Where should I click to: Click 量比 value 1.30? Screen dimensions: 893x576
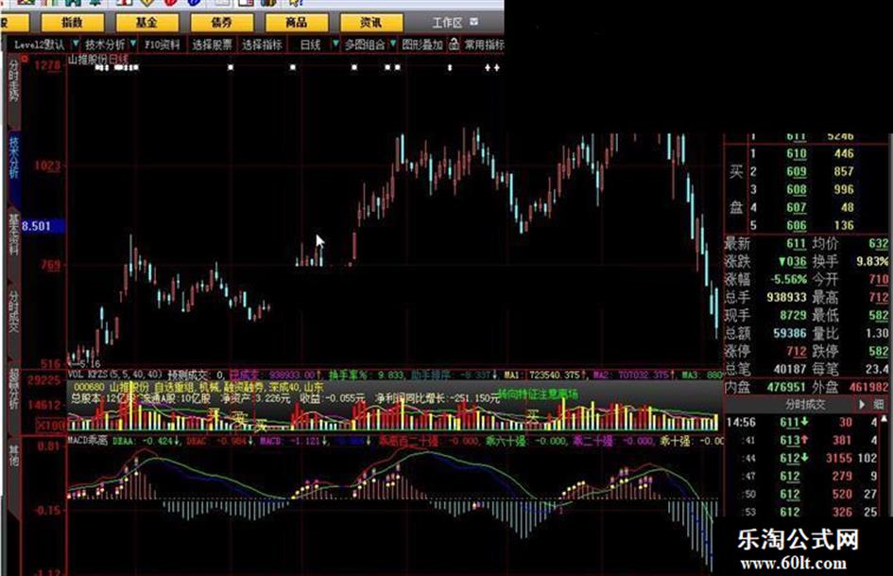point(877,333)
